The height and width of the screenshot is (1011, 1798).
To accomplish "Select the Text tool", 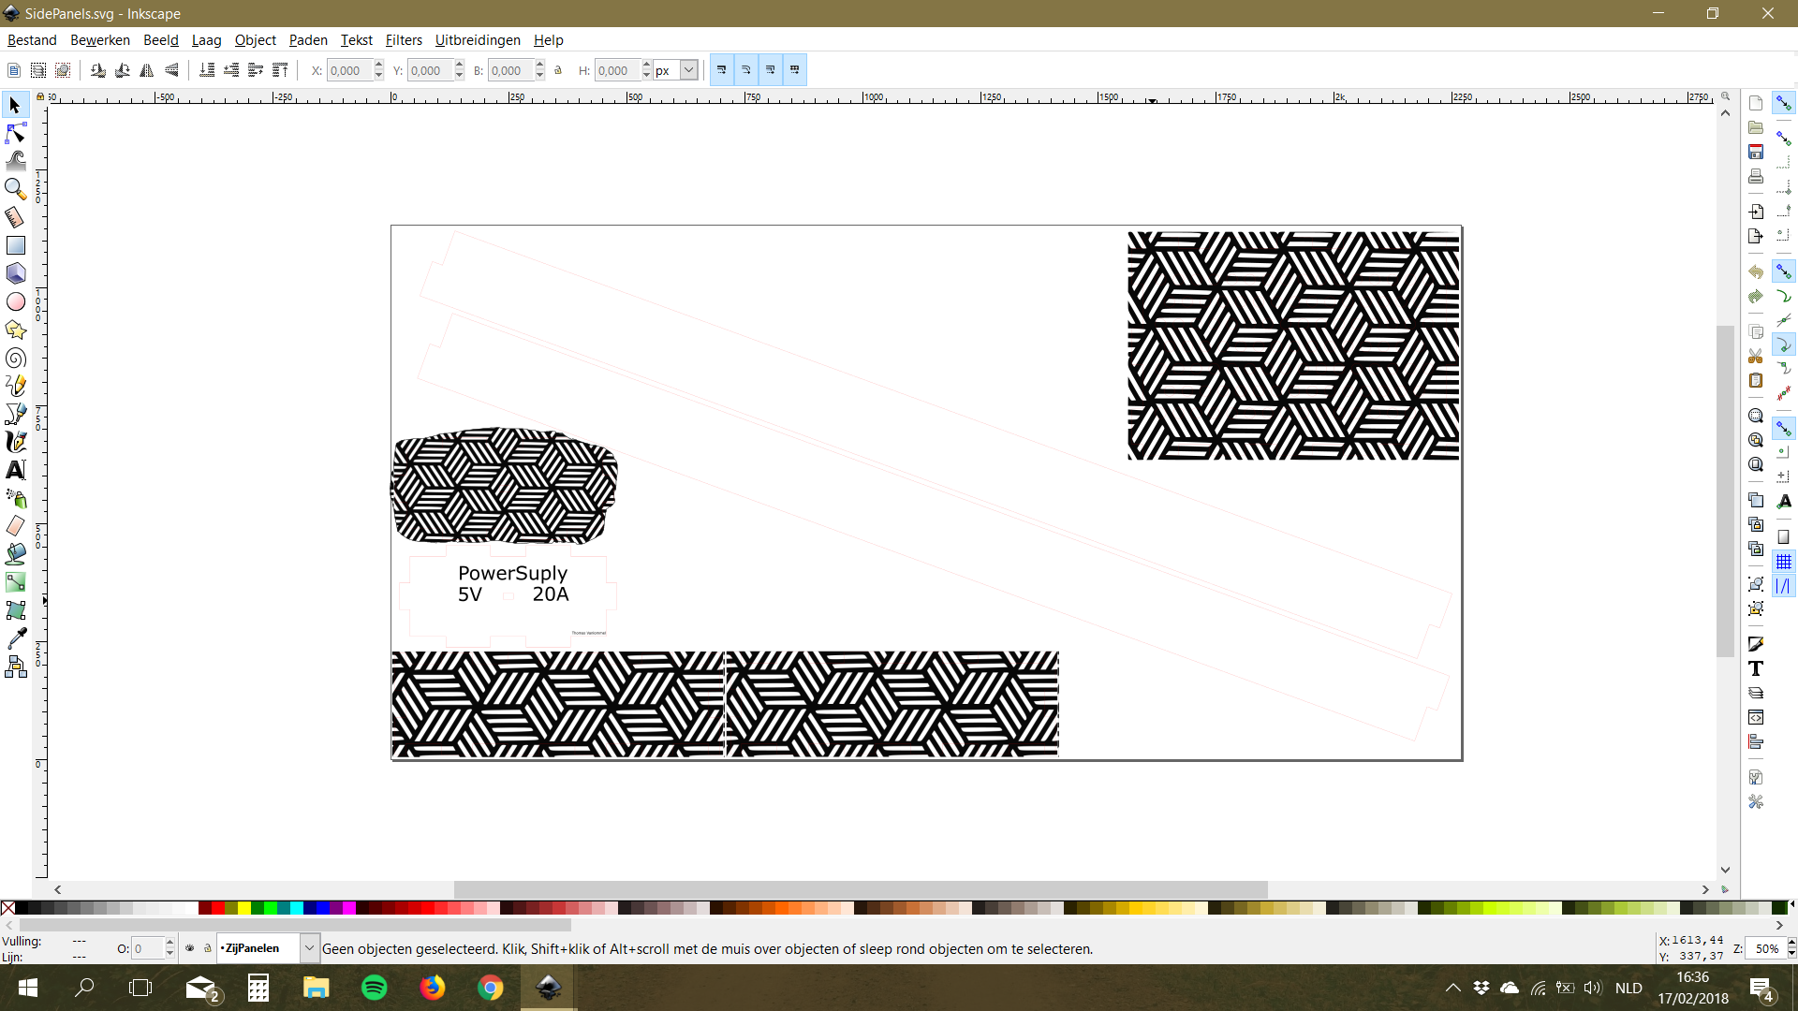I will 16,470.
